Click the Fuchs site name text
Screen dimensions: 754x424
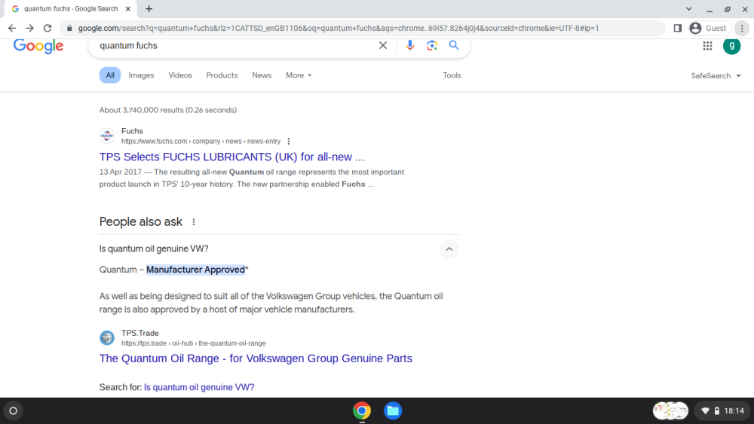click(132, 131)
